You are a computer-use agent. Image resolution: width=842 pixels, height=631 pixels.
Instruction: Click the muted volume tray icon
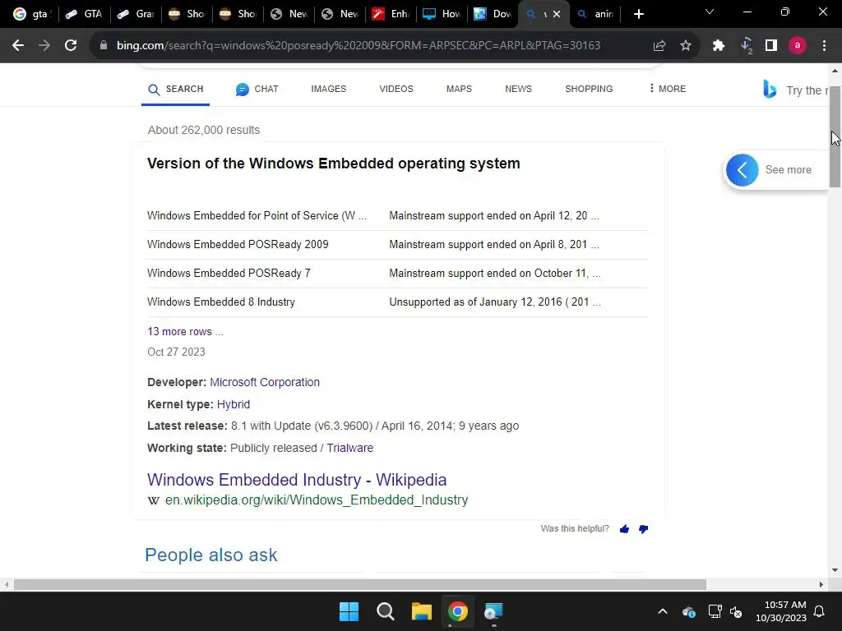(736, 611)
